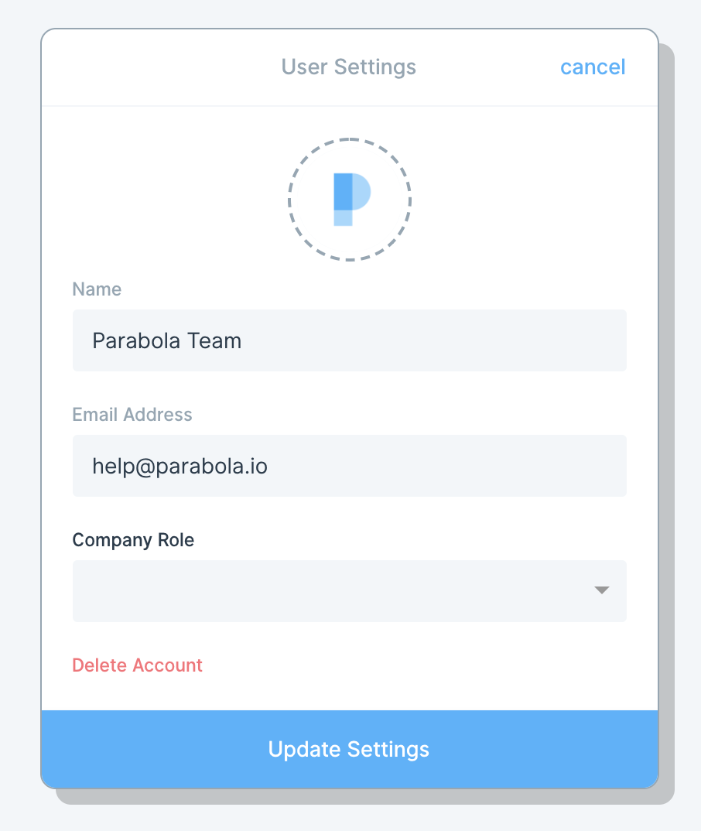Image resolution: width=701 pixels, height=831 pixels.
Task: Dismiss the dialog via the cancel link
Action: coord(593,67)
